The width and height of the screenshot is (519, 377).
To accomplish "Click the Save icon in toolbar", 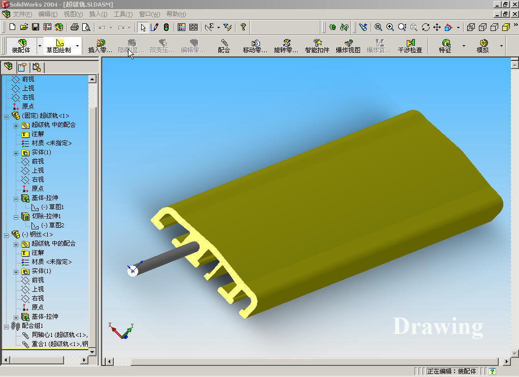I will click(36, 27).
